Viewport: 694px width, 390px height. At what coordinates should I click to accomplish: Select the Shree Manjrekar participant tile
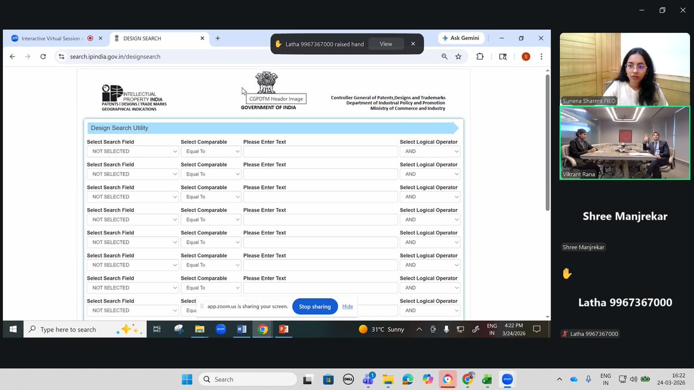625,216
